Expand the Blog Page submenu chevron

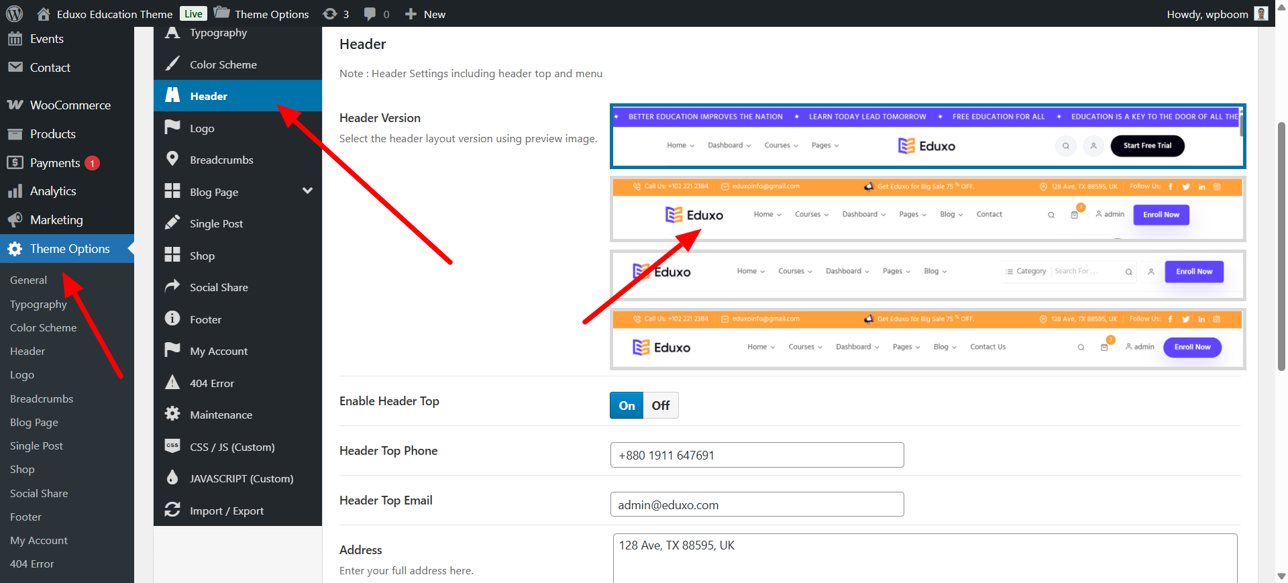click(x=307, y=191)
